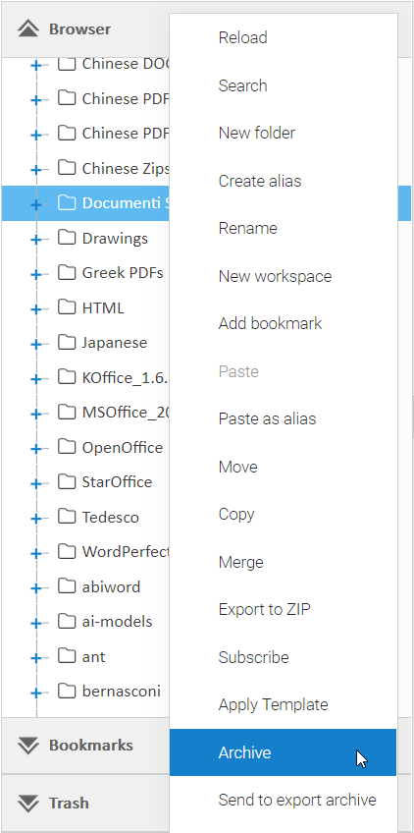Collapse the Browser panel header arrow

coord(28,29)
